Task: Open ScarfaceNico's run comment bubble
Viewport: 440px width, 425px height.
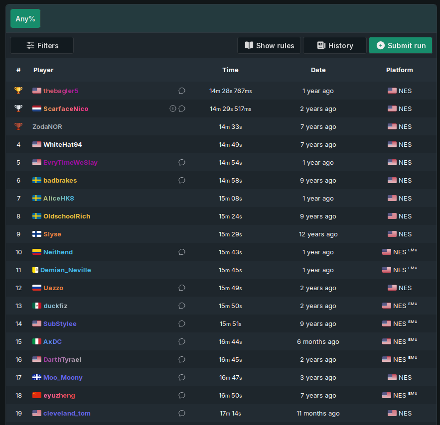Action: point(182,108)
